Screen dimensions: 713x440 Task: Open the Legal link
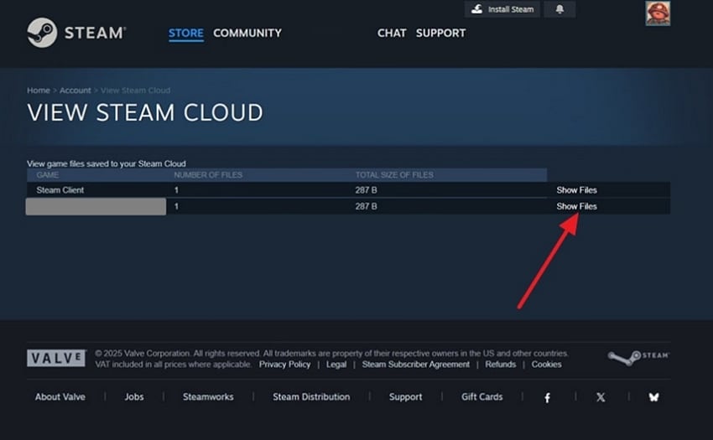pos(336,365)
